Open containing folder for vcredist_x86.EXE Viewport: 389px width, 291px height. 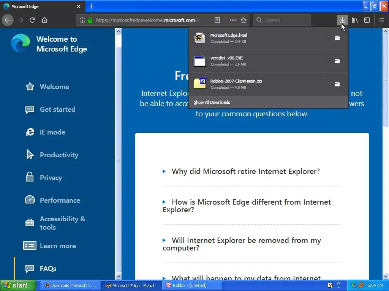[x=337, y=61]
